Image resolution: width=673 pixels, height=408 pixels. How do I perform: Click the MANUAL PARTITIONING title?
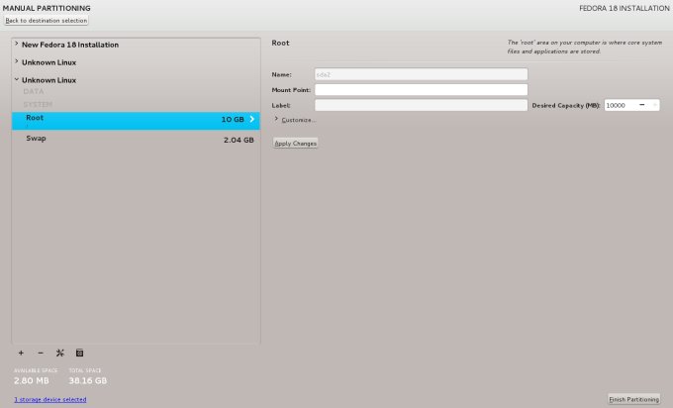click(47, 8)
